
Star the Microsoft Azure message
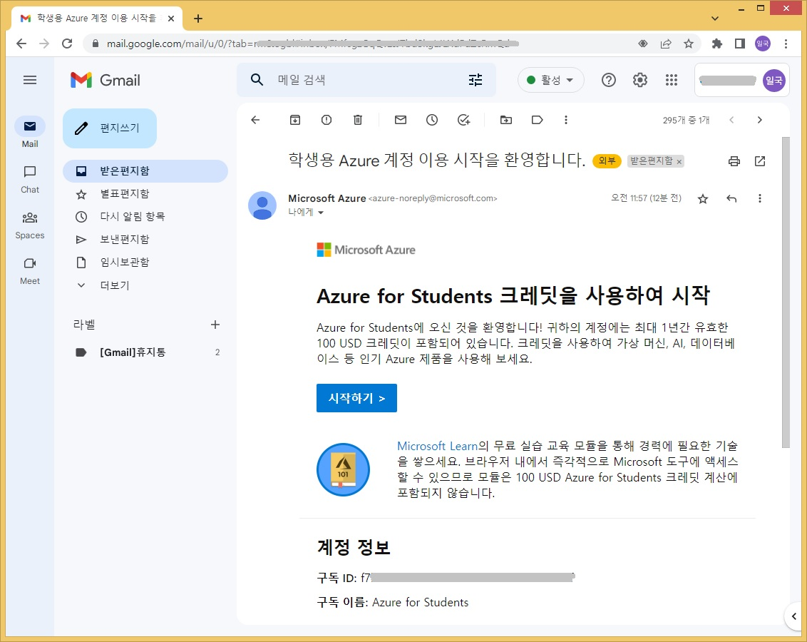coord(702,199)
